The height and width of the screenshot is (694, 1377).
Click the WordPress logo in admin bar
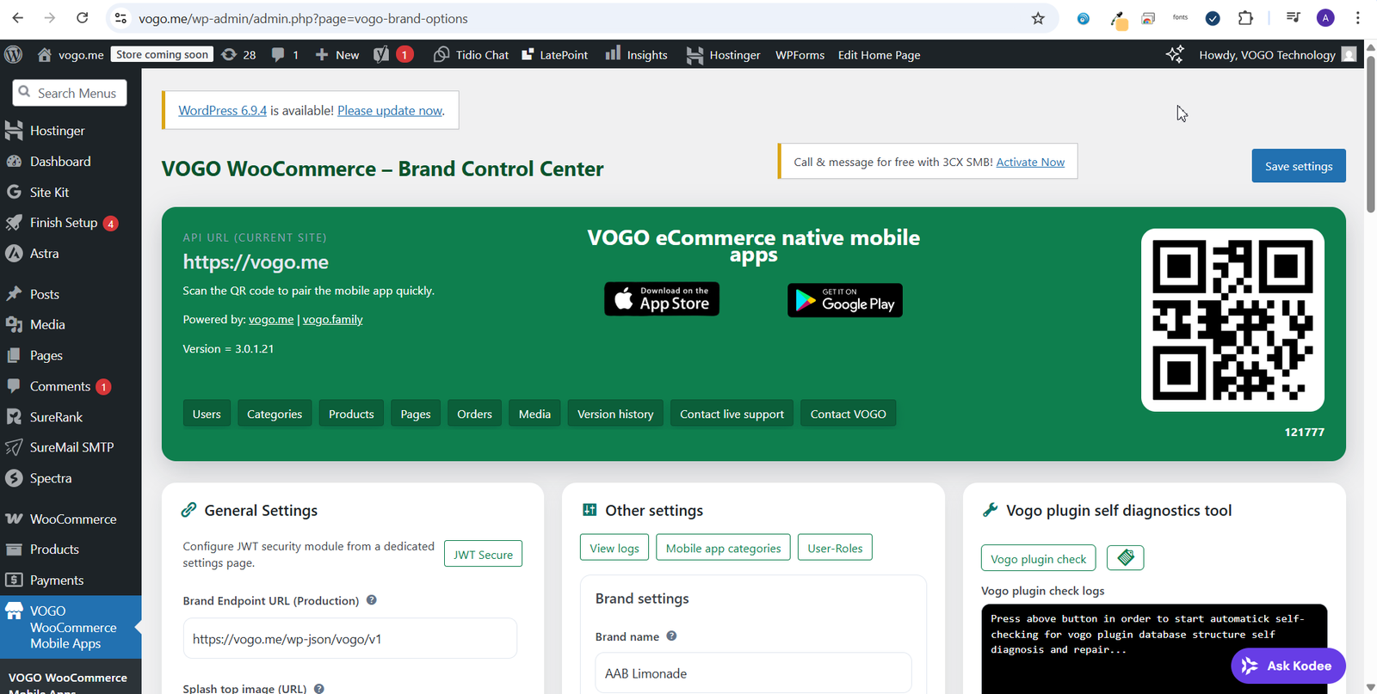click(x=13, y=54)
